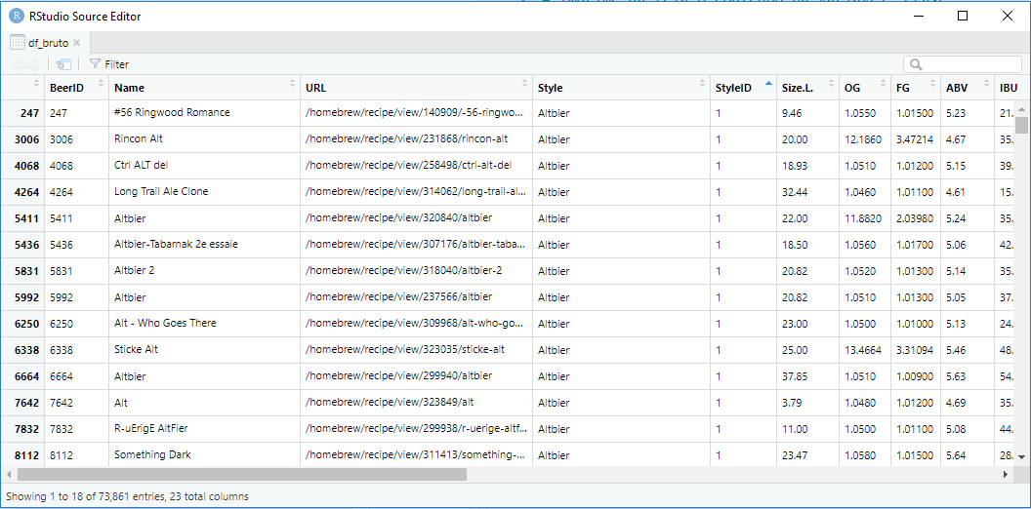Click the Rincon Alt name cell

coord(139,139)
